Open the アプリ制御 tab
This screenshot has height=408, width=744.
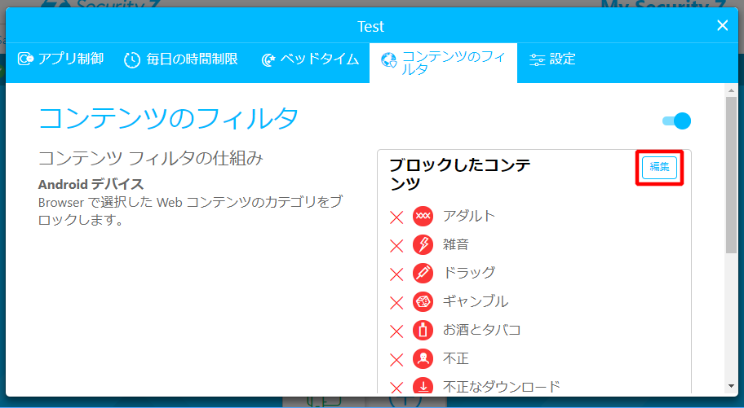coord(61,59)
